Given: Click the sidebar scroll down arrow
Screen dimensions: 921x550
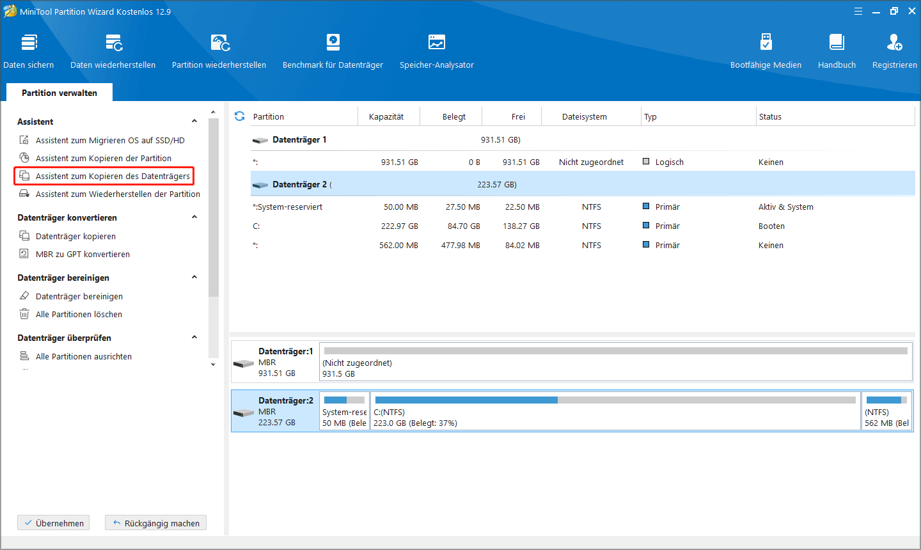Looking at the screenshot, I should [214, 365].
